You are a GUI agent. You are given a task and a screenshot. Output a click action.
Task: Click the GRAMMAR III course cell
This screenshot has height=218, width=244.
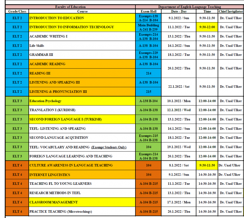pos(82,55)
